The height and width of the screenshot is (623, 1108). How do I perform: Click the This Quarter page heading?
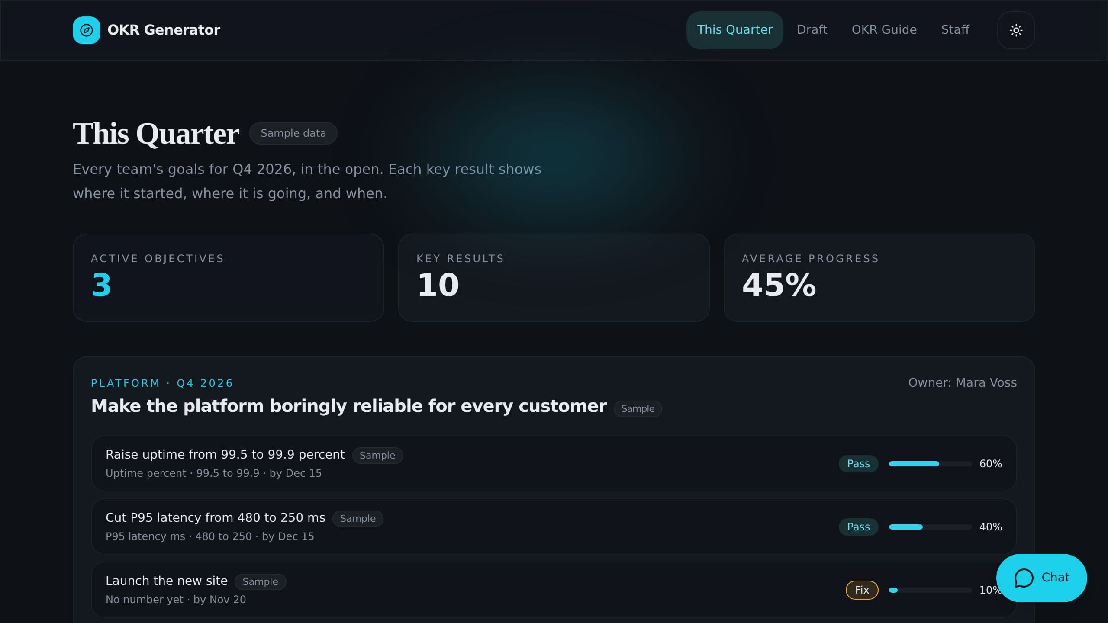click(x=156, y=133)
